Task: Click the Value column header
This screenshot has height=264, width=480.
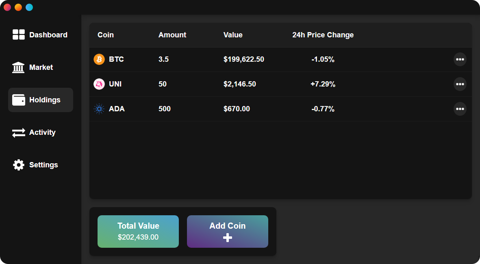Action: (x=233, y=35)
